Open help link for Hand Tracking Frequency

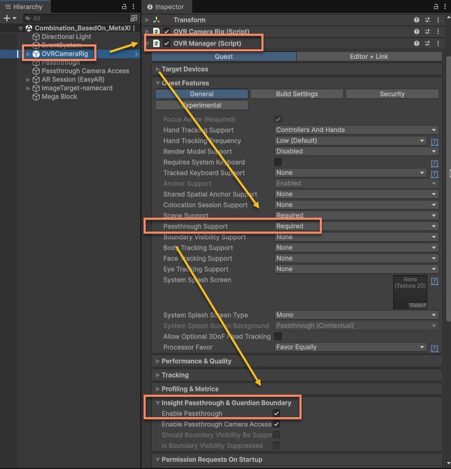[x=434, y=141]
